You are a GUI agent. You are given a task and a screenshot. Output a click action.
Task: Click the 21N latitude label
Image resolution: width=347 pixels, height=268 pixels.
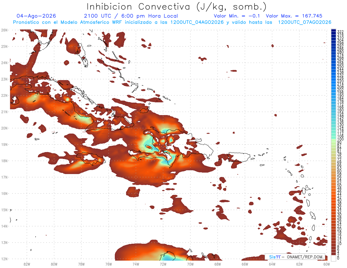tap(4, 112)
